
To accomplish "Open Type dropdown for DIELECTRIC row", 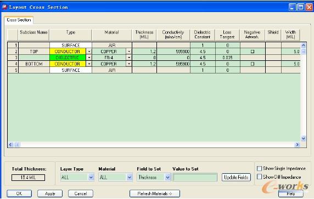I will pyautogui.click(x=89, y=58).
